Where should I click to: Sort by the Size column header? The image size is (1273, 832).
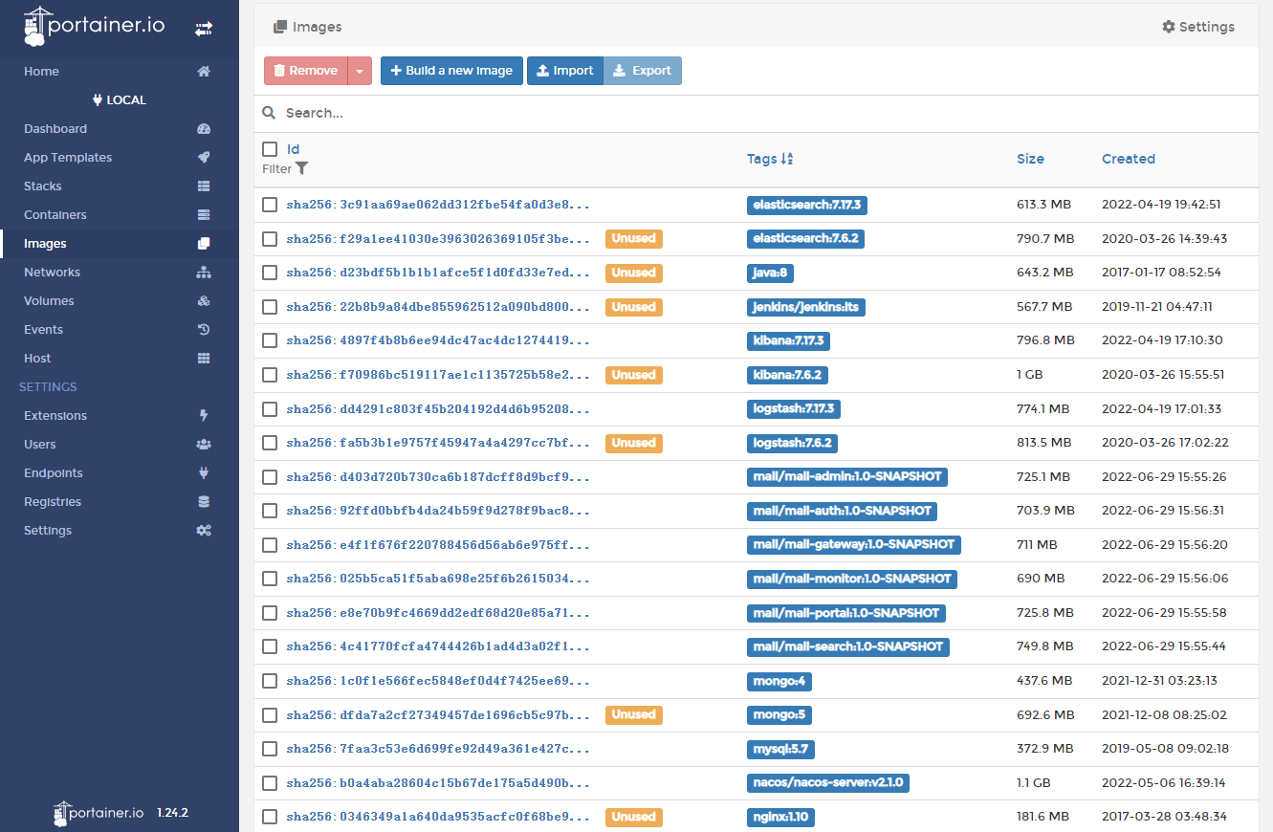[x=1030, y=159]
